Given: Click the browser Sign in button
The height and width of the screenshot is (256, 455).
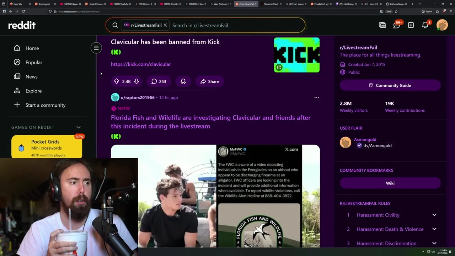Looking at the screenshot, I should point(427,11).
